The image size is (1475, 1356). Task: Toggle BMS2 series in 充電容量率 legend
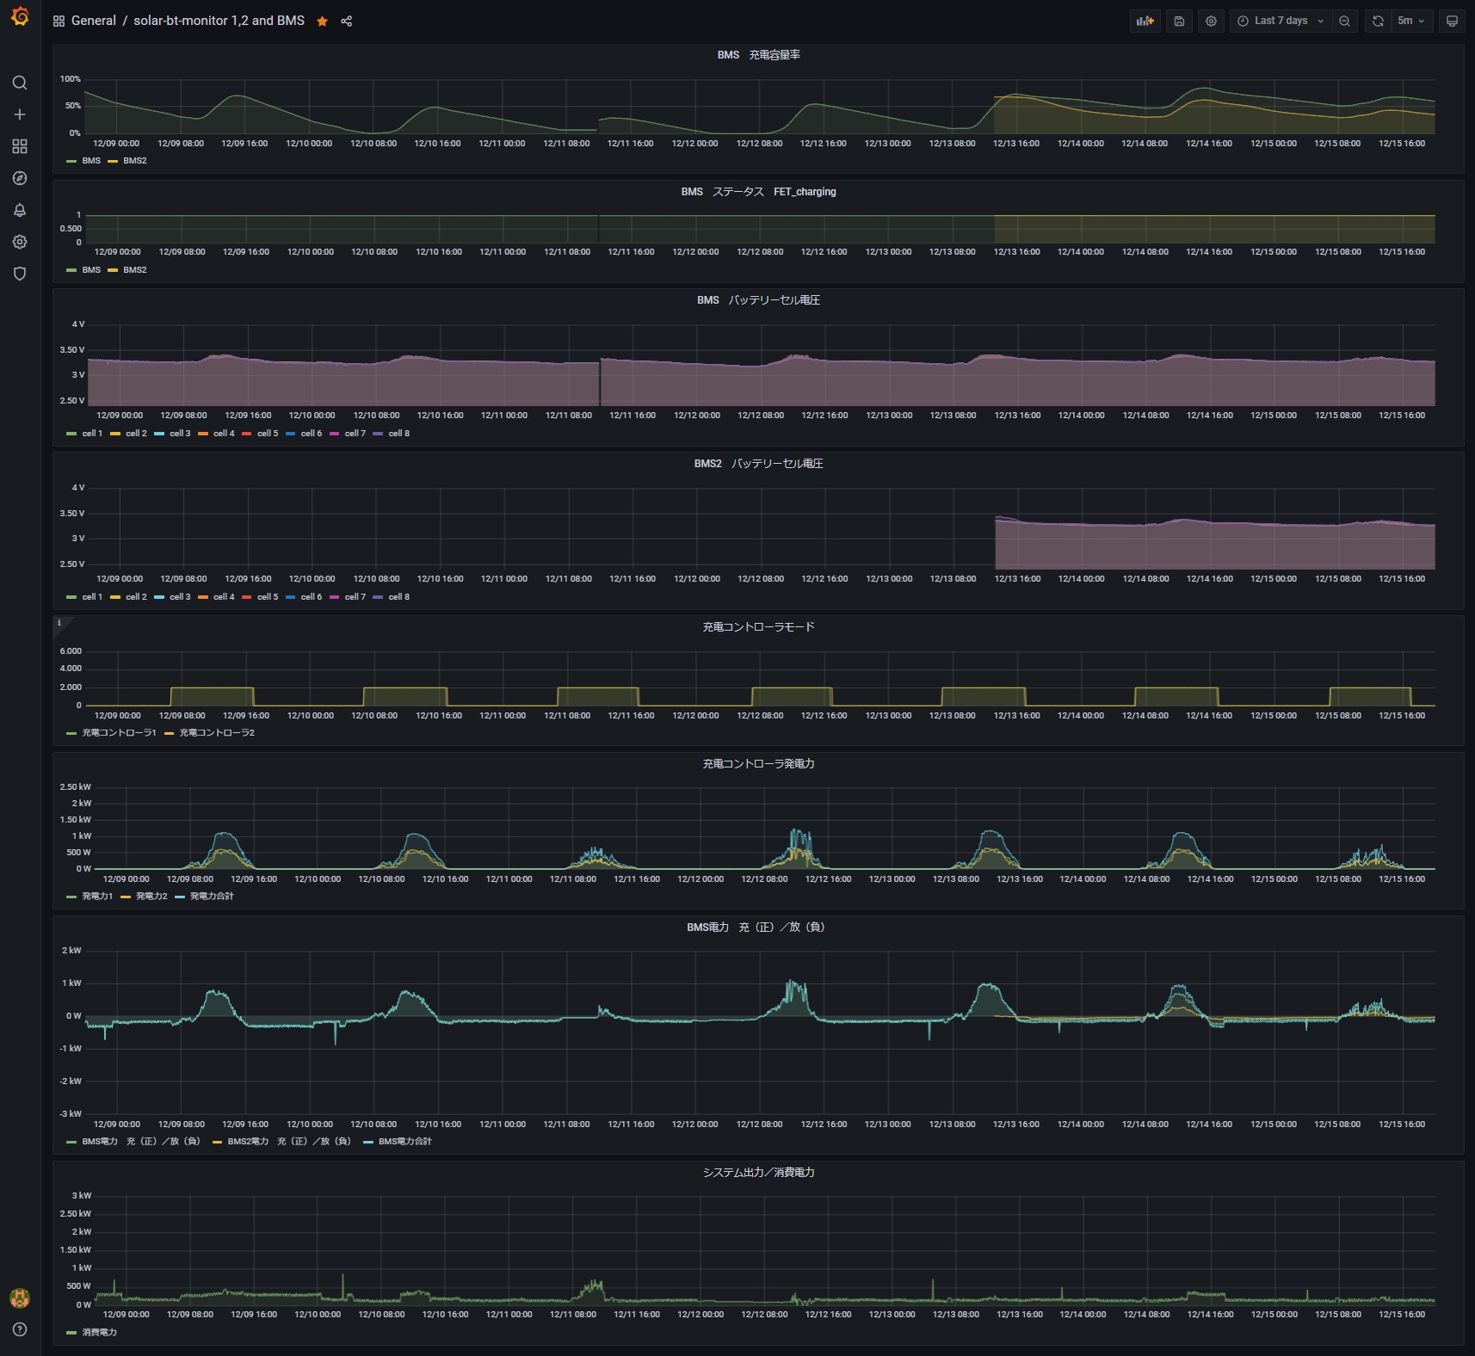tap(134, 161)
